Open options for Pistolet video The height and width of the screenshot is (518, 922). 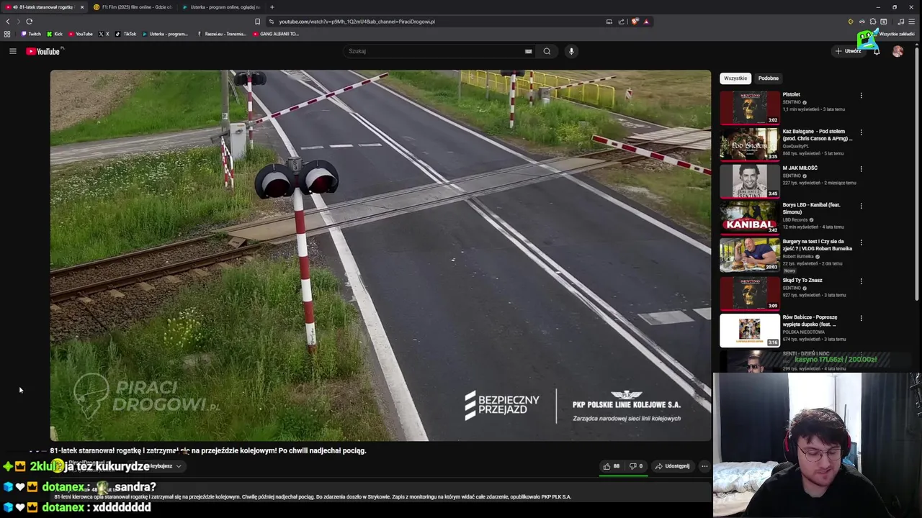pos(861,95)
